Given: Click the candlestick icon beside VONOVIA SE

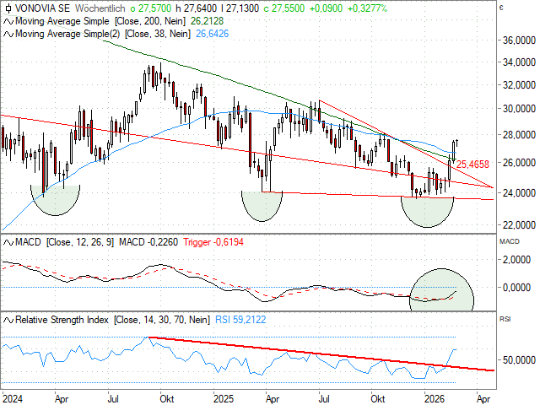Looking at the screenshot, I should 8,8.
